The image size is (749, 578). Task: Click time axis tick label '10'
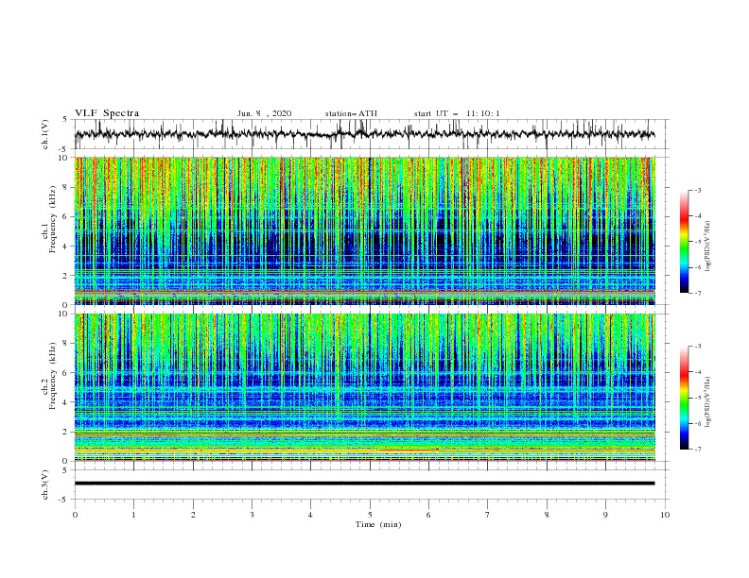coord(665,515)
